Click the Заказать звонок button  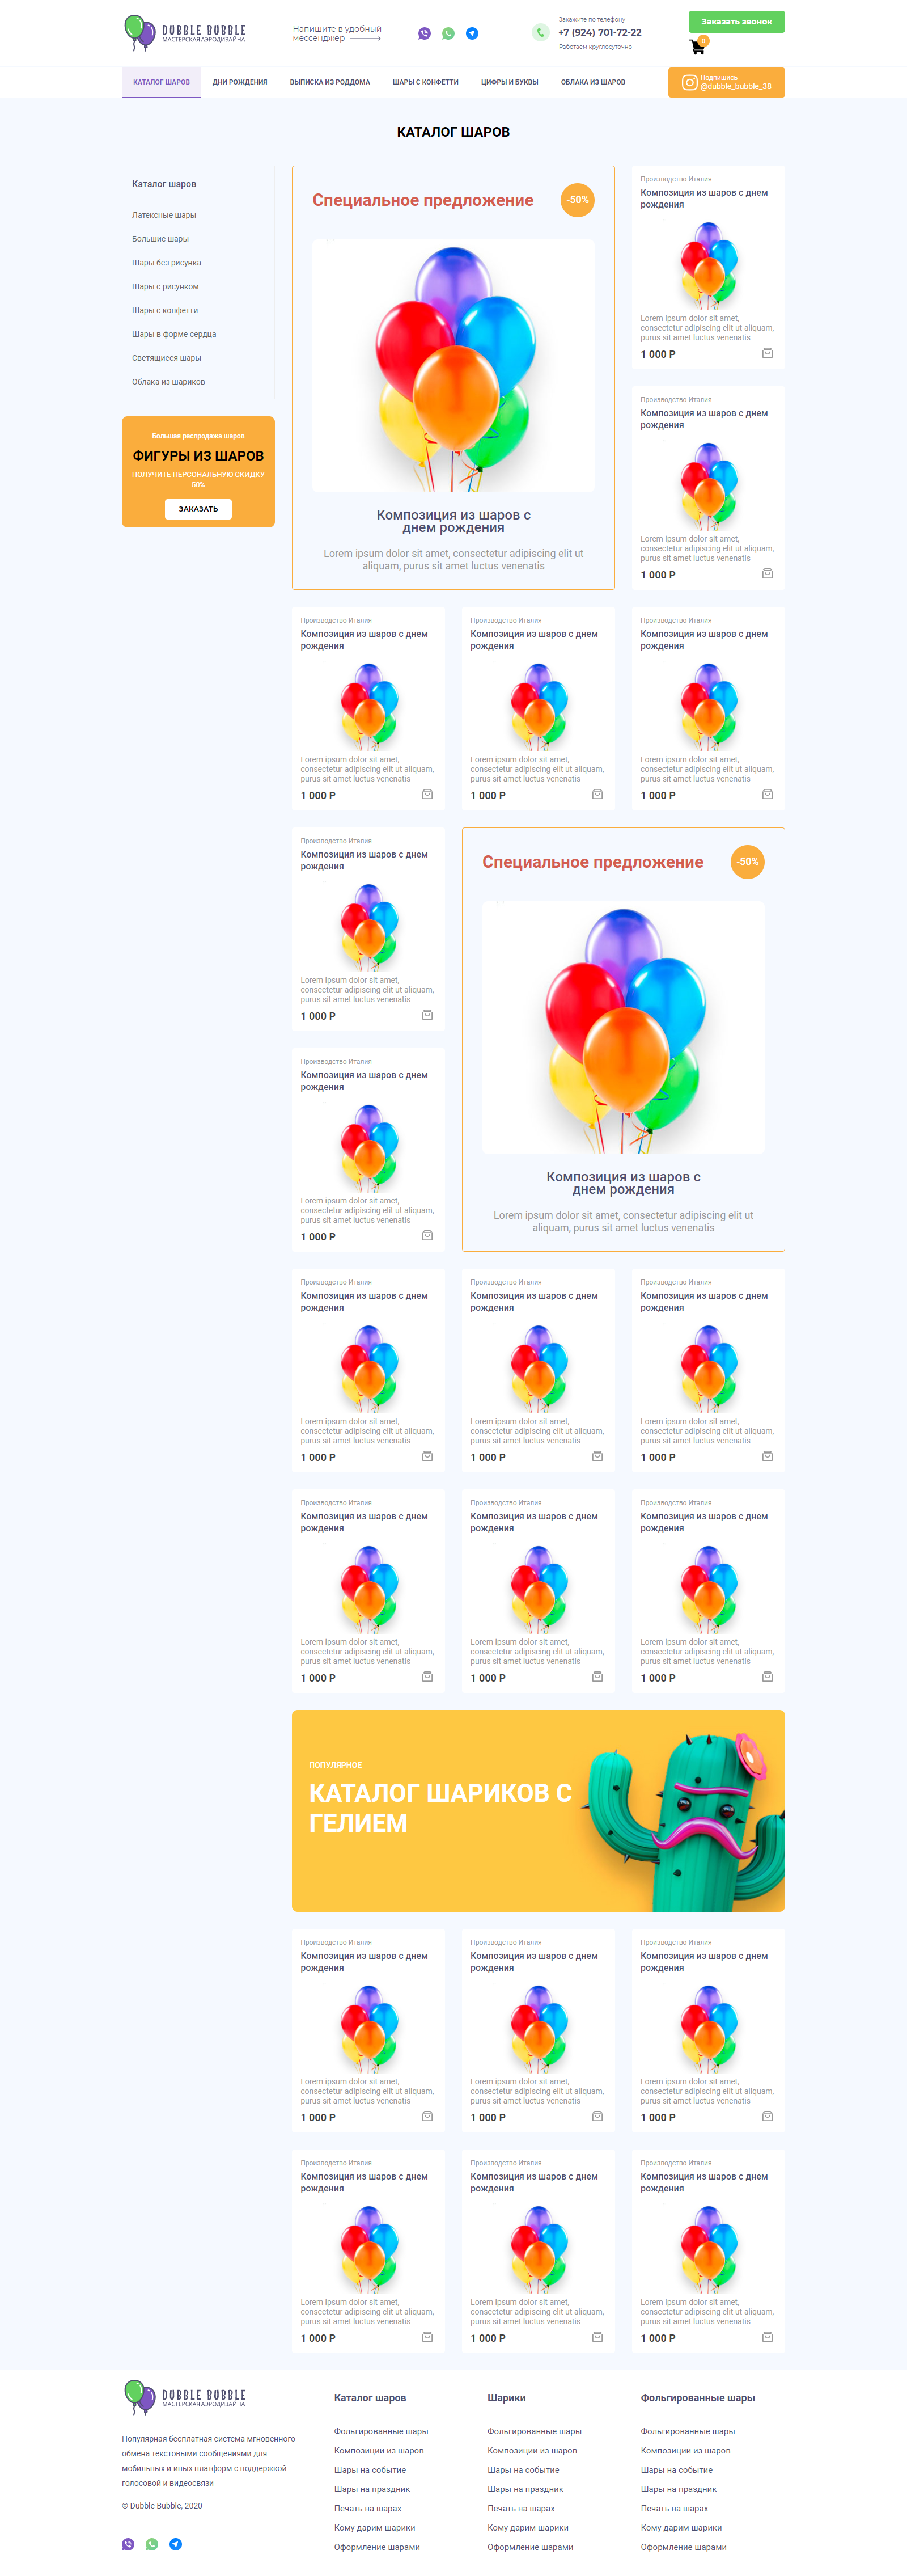coord(736,21)
